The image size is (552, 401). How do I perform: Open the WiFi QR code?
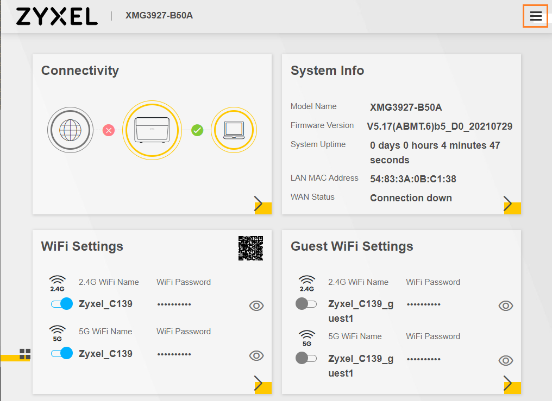click(x=250, y=248)
